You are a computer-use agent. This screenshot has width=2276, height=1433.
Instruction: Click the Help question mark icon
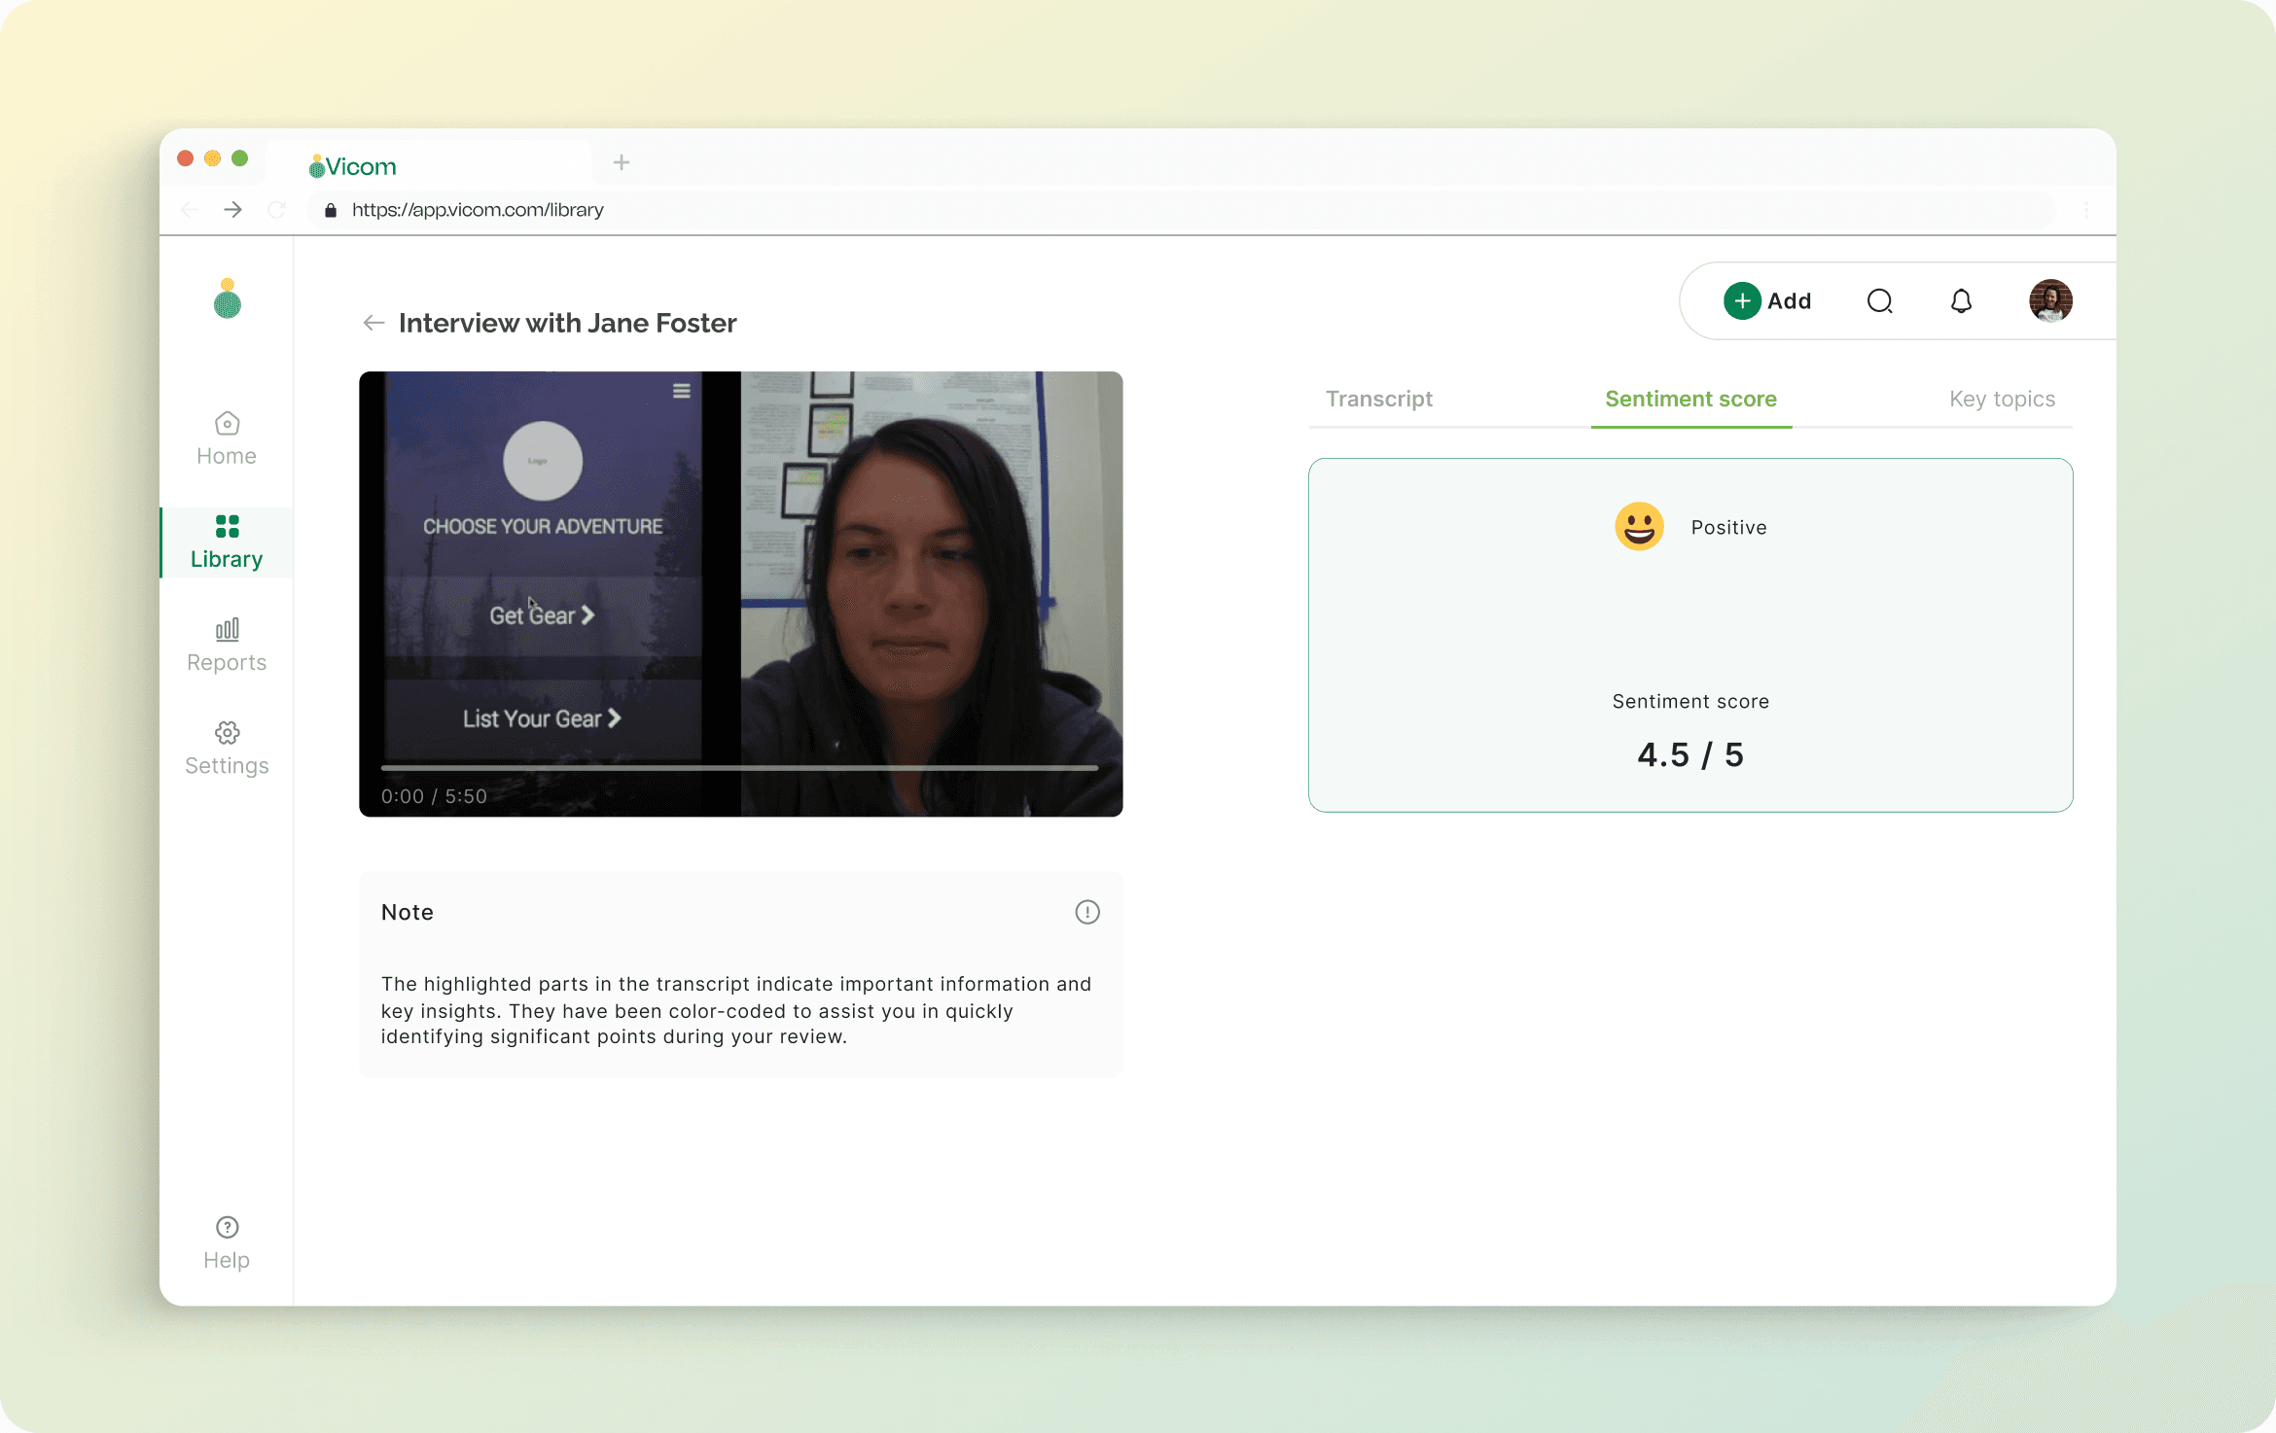point(226,1227)
